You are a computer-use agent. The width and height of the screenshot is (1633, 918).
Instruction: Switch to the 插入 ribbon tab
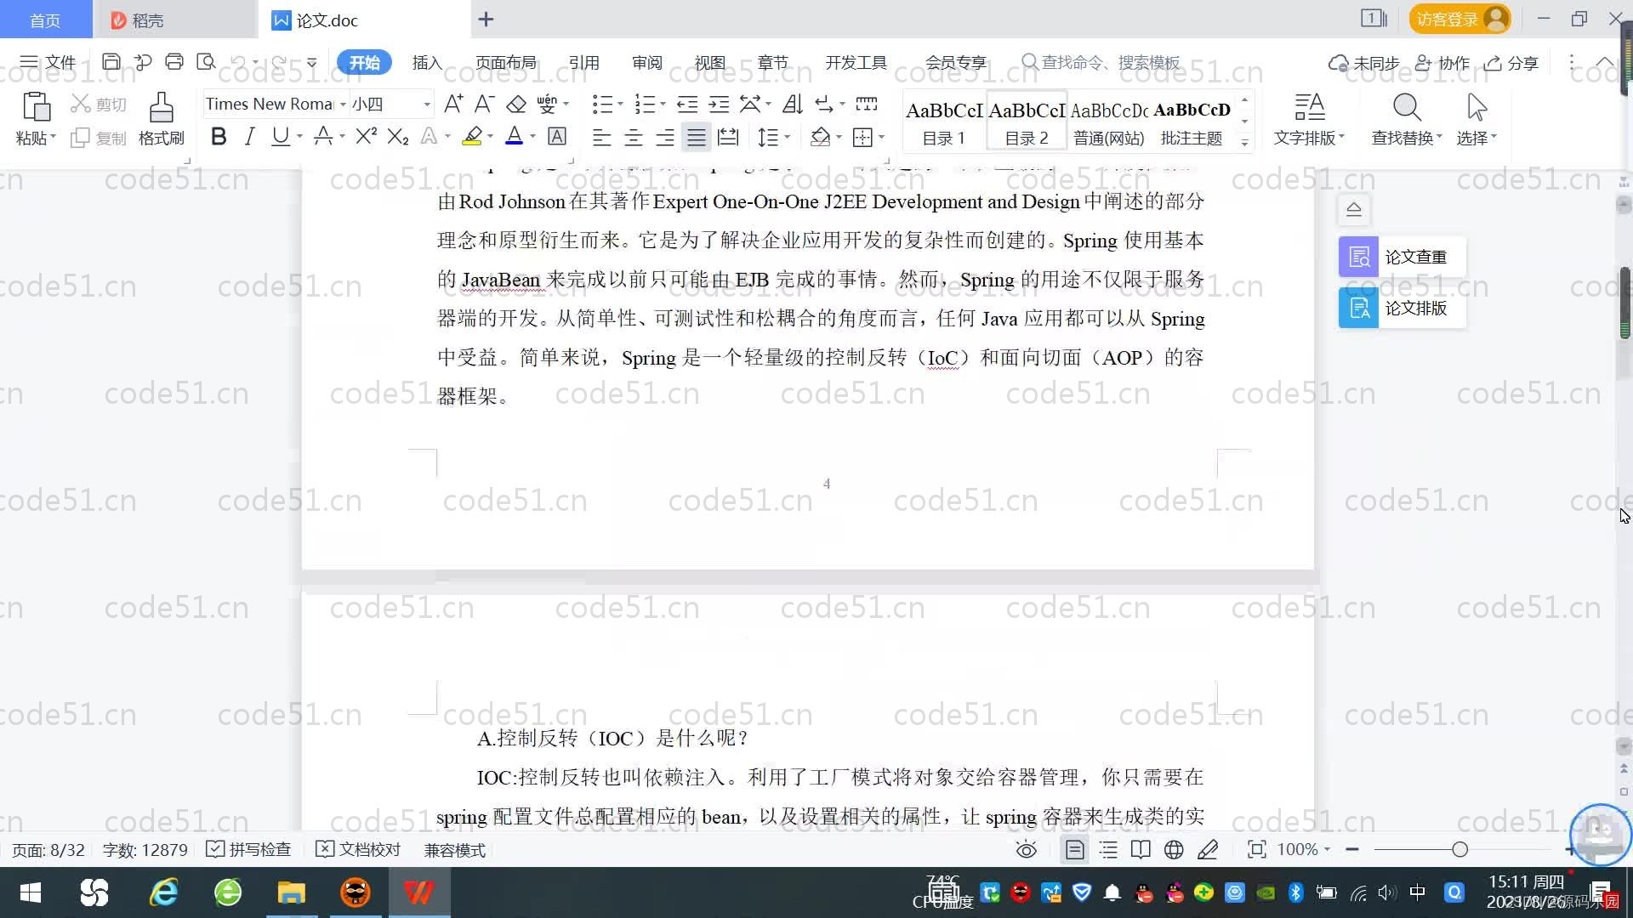[426, 62]
